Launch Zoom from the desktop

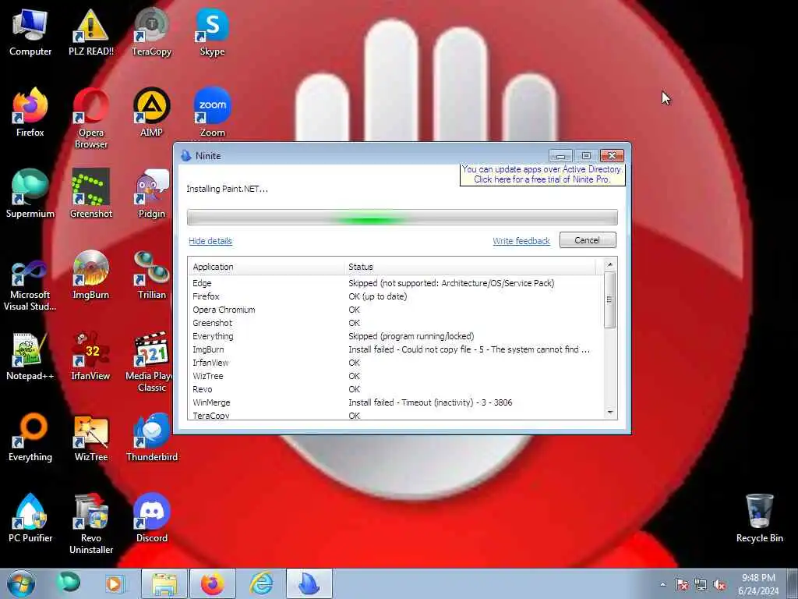212,112
